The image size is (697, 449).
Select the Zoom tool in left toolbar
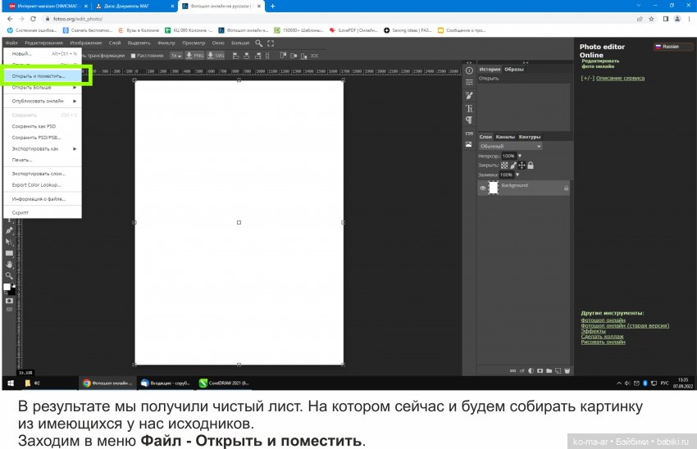[9, 276]
